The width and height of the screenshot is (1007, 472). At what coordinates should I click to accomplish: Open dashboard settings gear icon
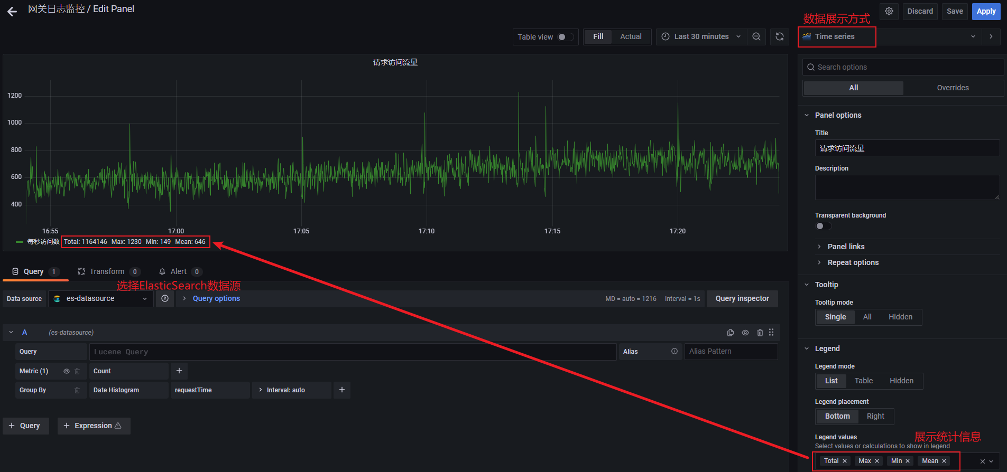tap(889, 11)
